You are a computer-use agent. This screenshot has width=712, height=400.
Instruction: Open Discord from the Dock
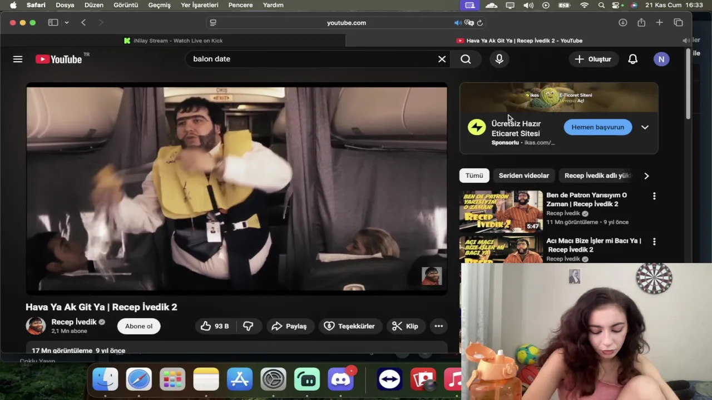[341, 379]
